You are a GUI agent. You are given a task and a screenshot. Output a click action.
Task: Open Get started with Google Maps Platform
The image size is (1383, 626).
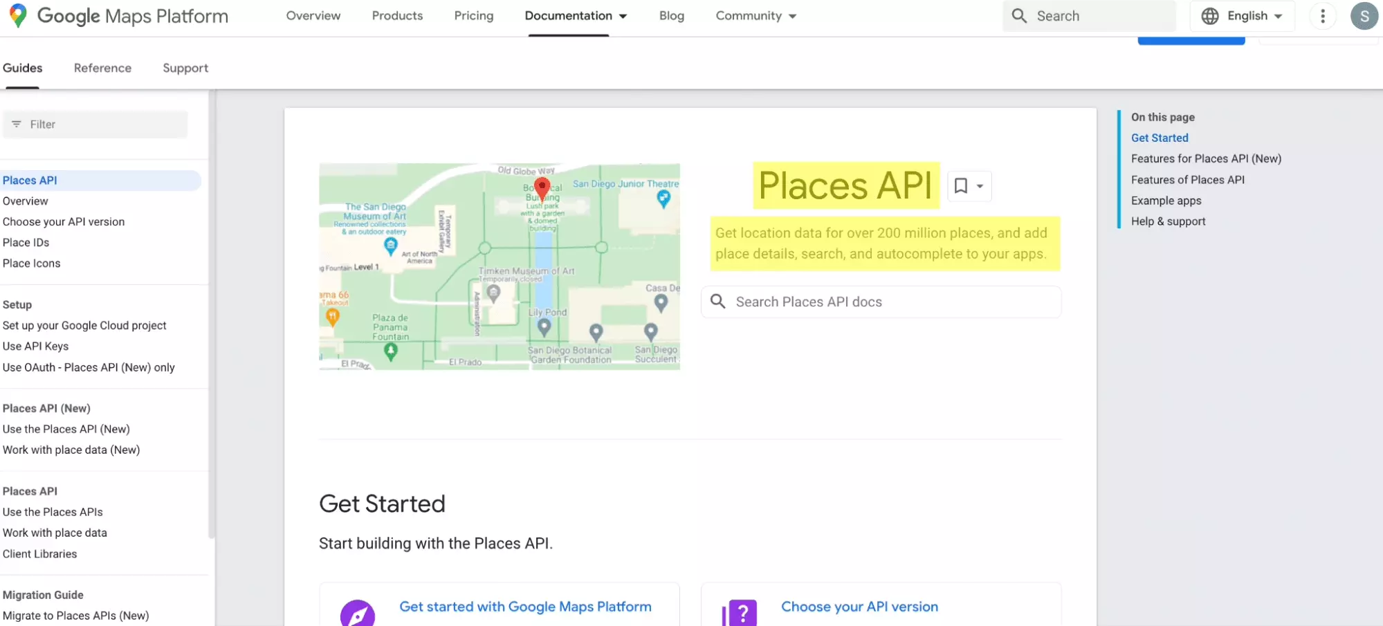click(x=525, y=607)
